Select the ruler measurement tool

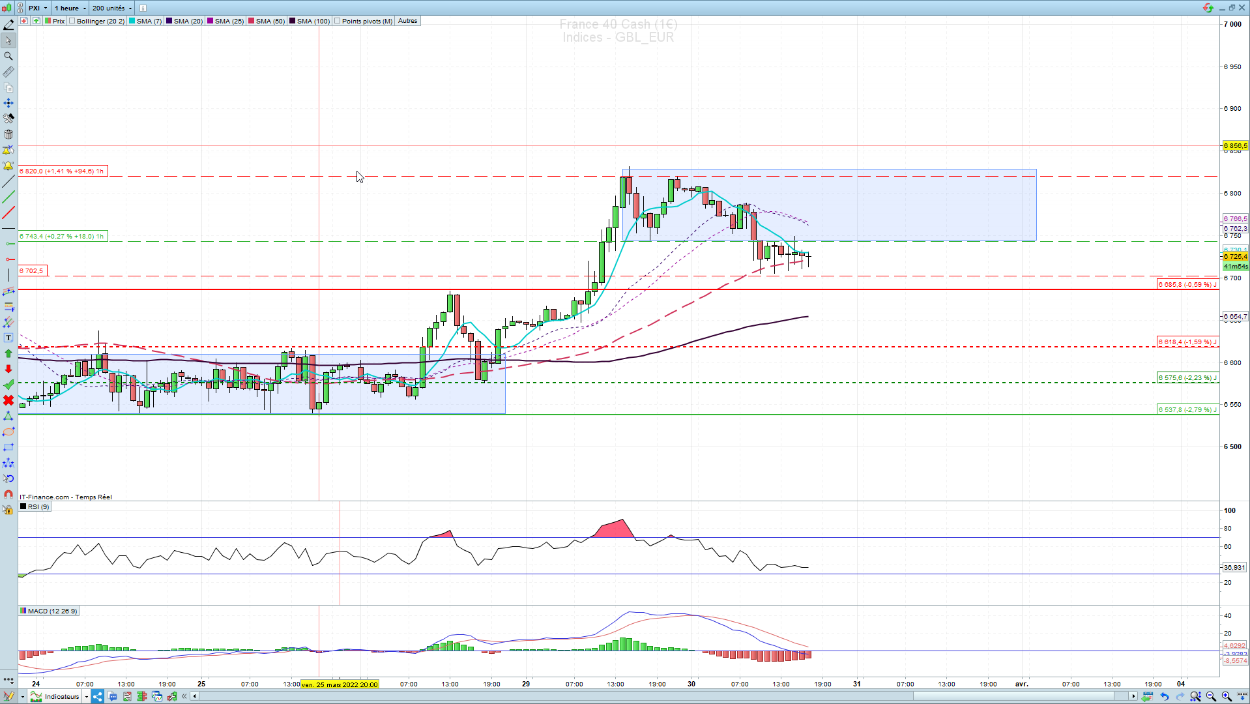(x=8, y=72)
